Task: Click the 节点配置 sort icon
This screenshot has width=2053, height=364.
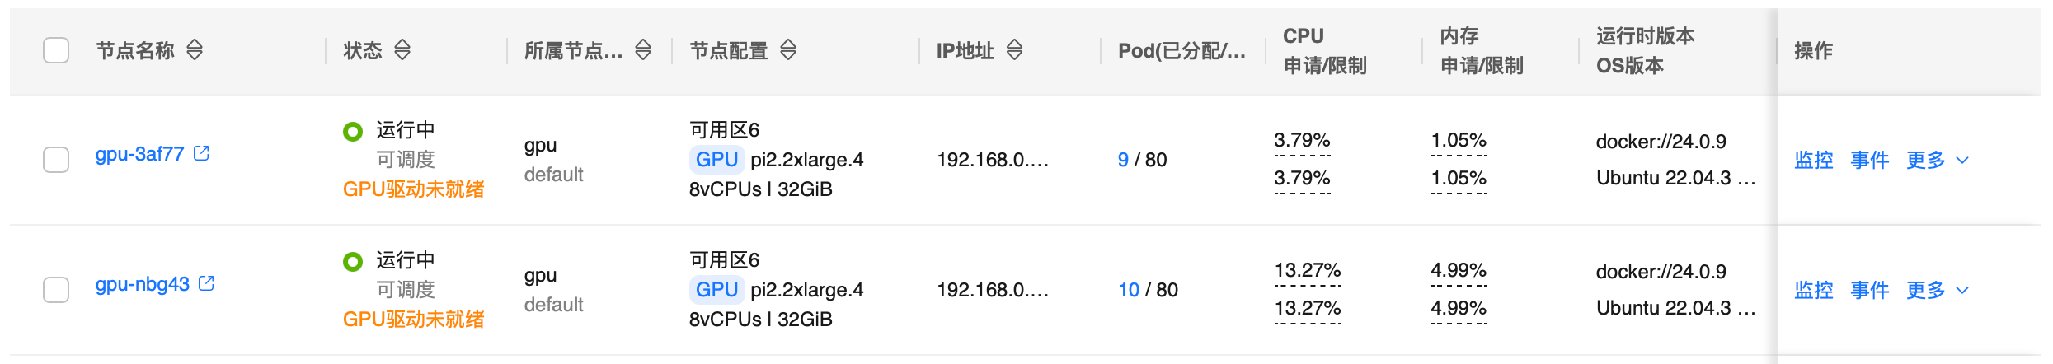Action: (x=788, y=50)
